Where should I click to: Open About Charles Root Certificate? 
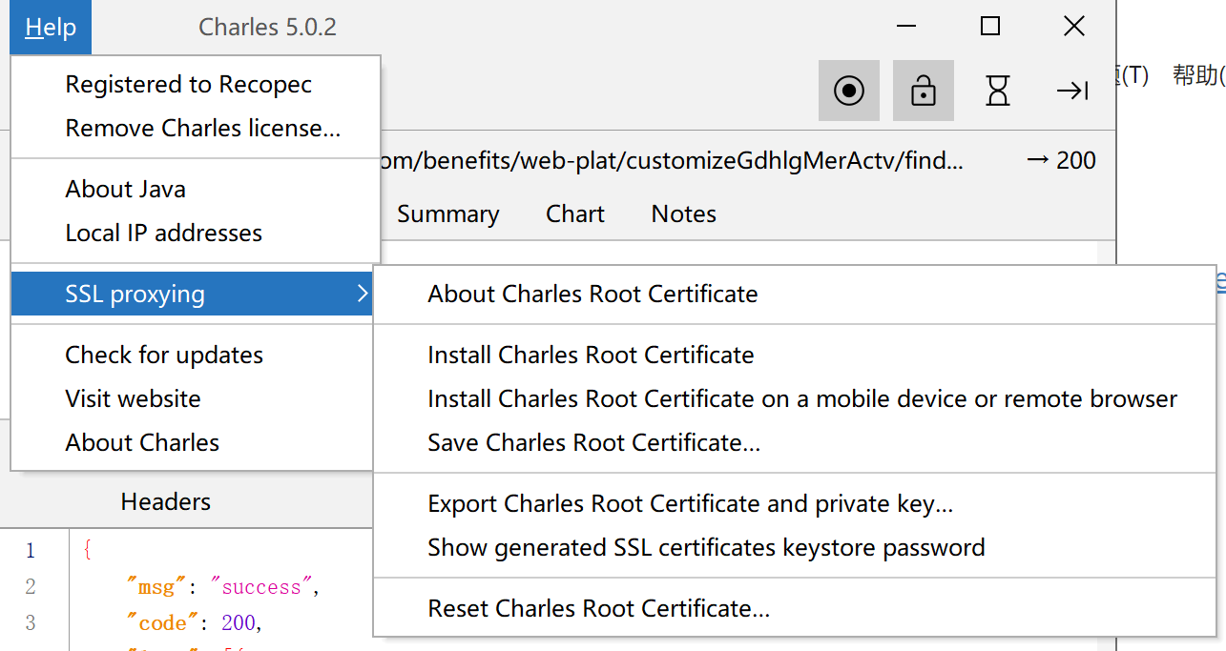tap(795, 294)
